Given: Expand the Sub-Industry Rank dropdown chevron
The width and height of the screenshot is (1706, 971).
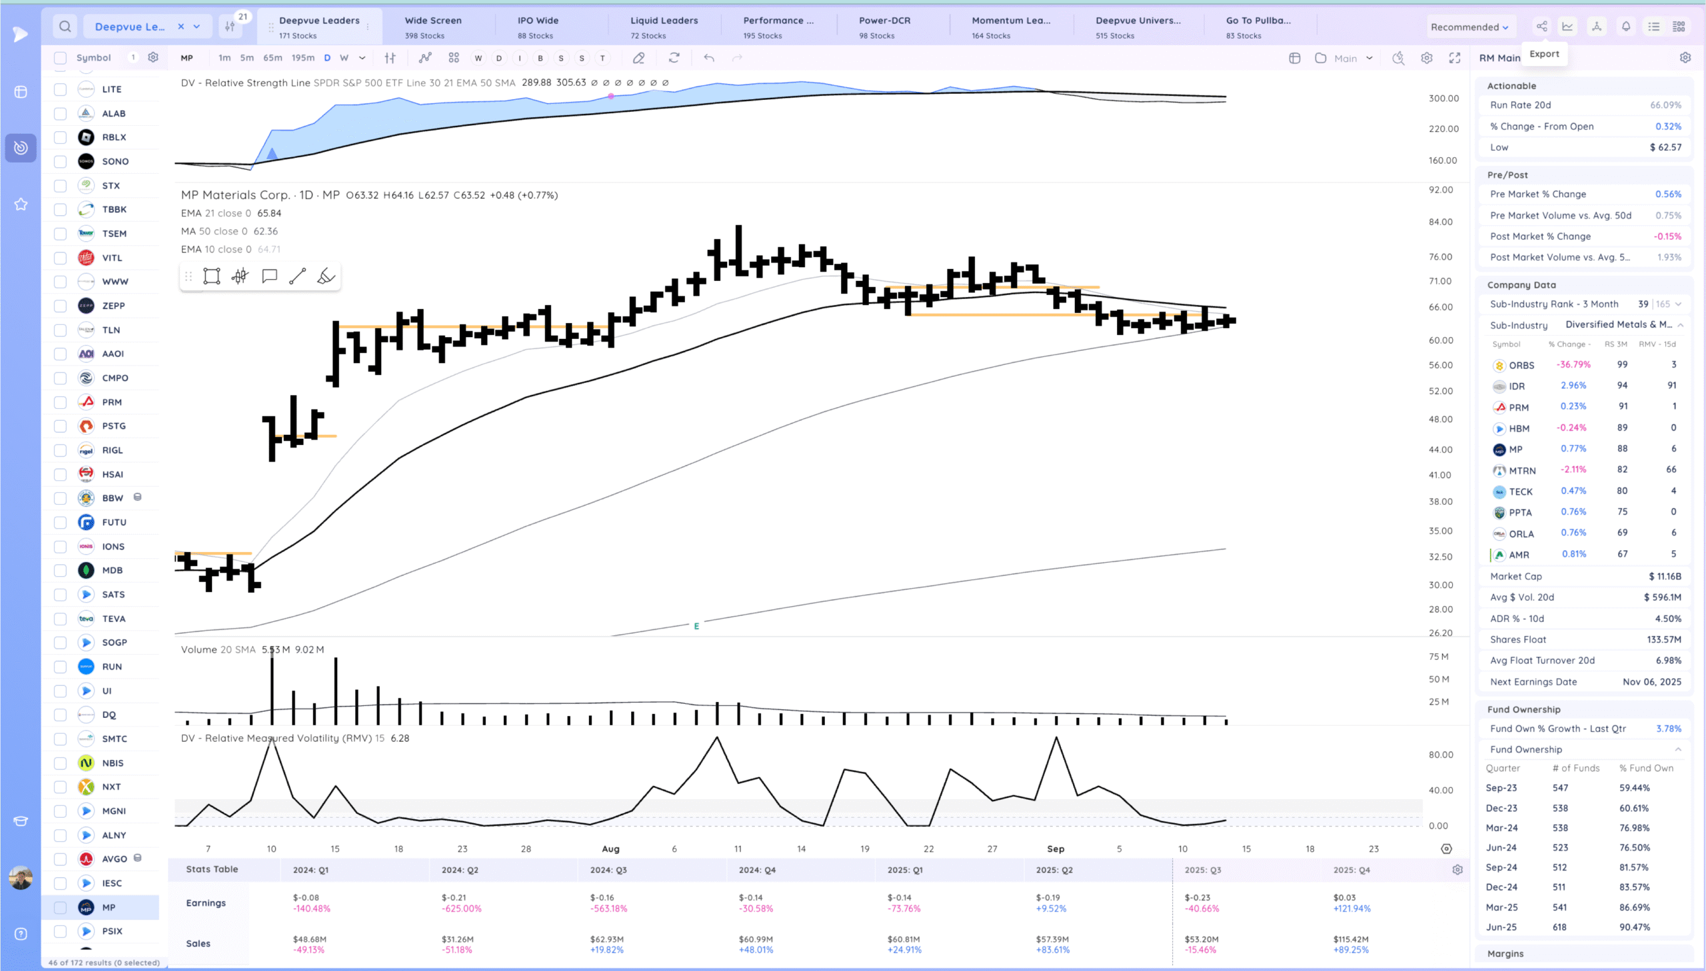Looking at the screenshot, I should (x=1679, y=304).
